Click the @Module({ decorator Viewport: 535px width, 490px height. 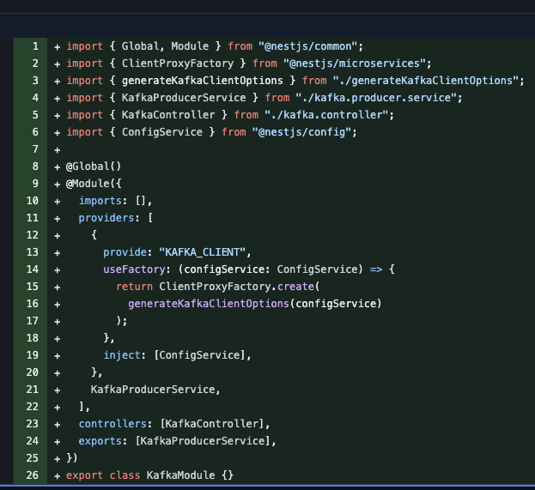94,184
